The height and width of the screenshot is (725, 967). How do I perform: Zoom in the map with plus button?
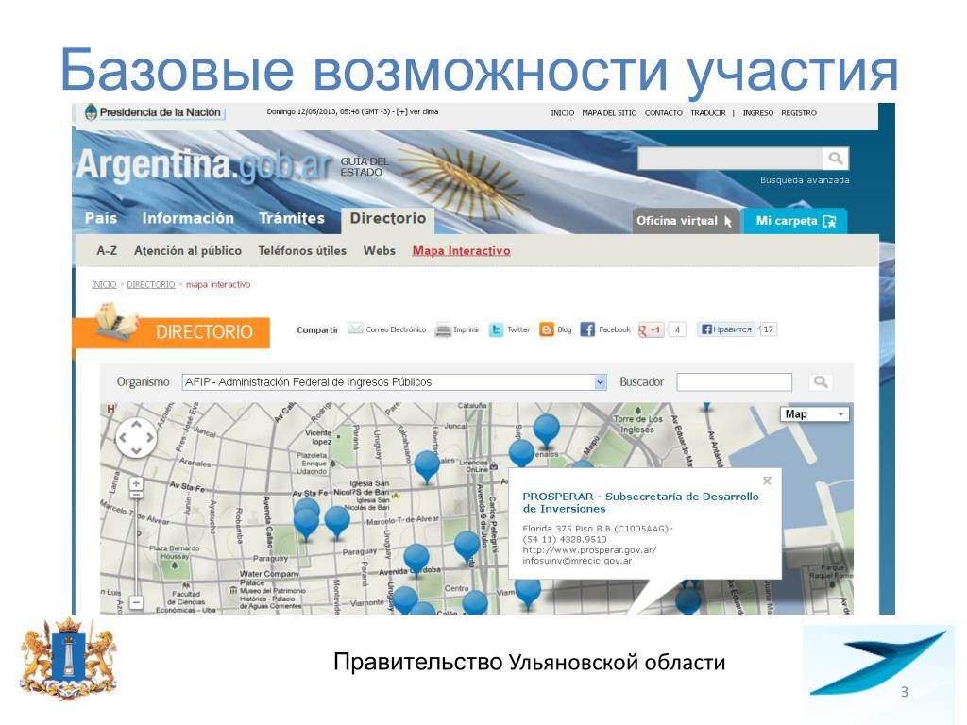click(x=136, y=483)
